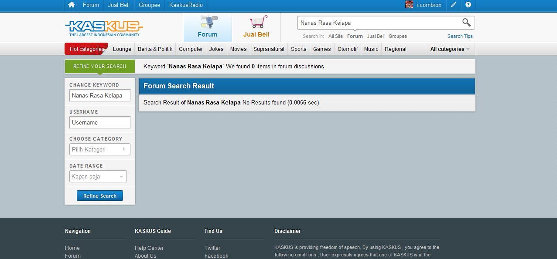The image size is (557, 259).
Task: Click the Username input field
Action: pos(99,122)
